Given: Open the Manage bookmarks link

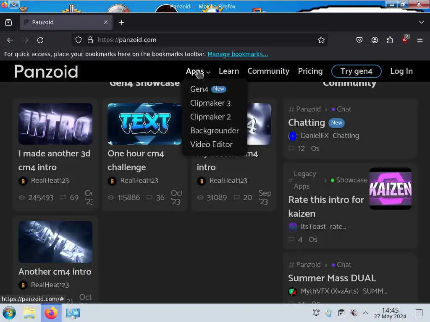Looking at the screenshot, I should click(238, 54).
